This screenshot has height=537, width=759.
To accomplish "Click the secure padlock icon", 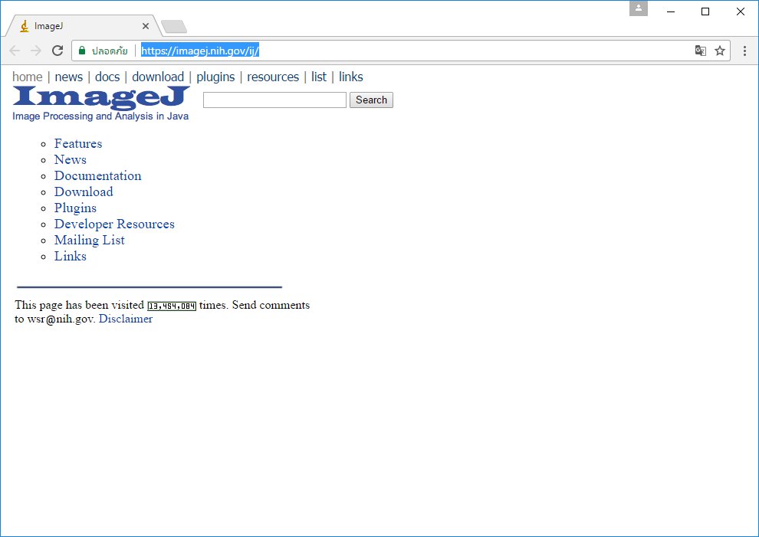I will pos(81,50).
